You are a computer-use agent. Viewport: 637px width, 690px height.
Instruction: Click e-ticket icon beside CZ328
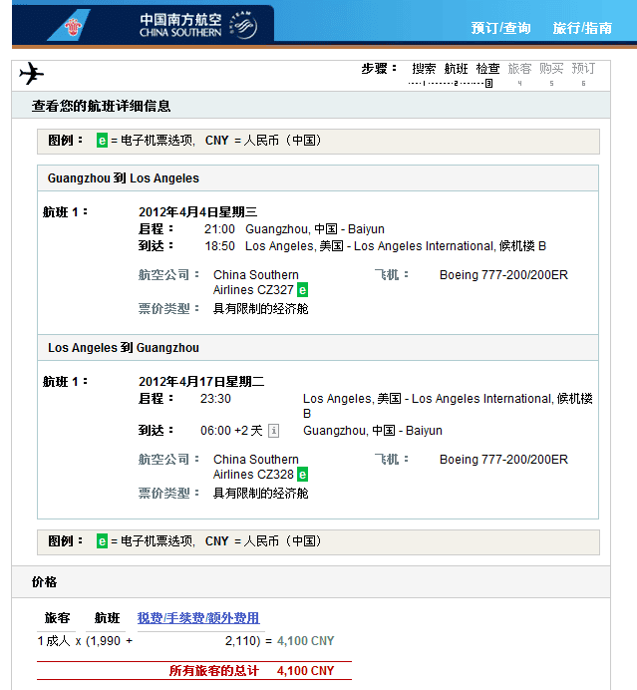[303, 475]
